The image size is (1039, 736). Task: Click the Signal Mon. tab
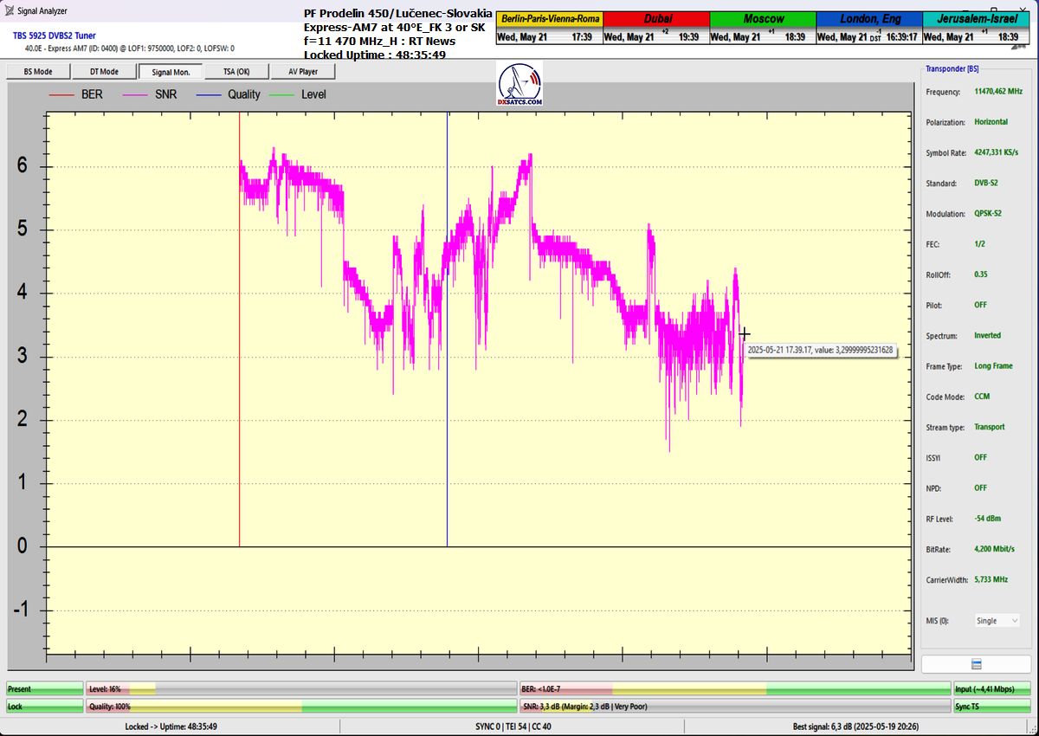[171, 72]
